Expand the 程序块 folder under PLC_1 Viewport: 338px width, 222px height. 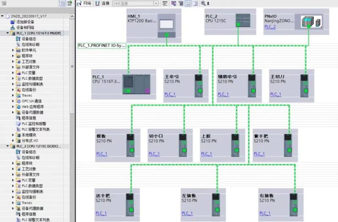tap(13, 56)
